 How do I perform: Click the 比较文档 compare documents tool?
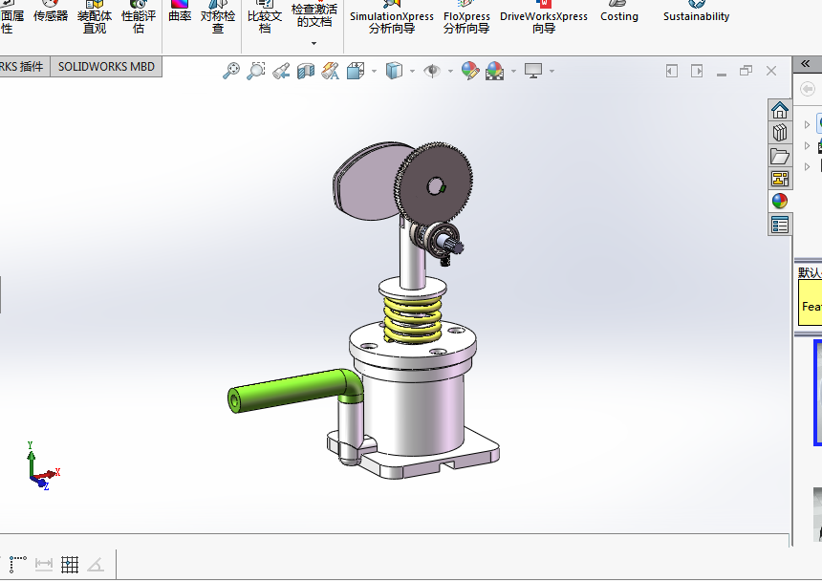[265, 18]
